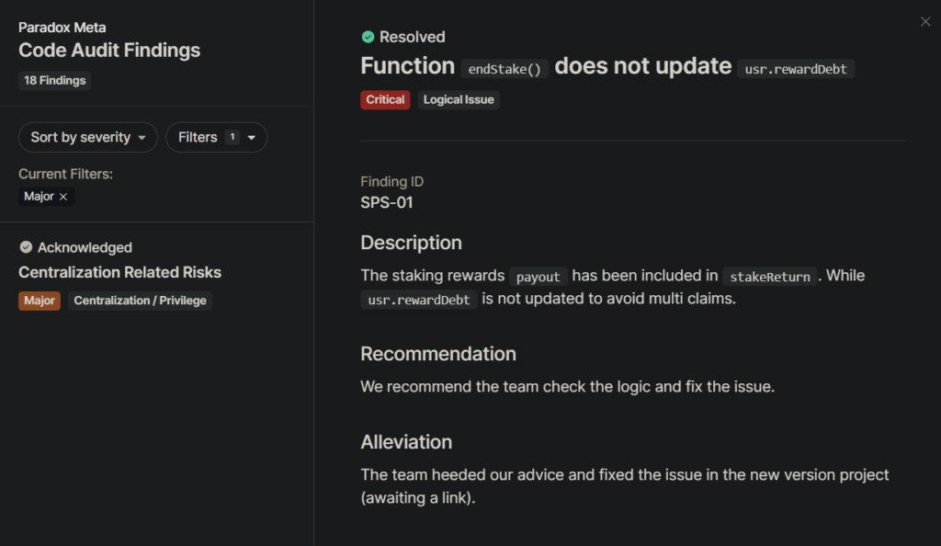This screenshot has width=941, height=546.
Task: Click the Filters dropdown arrow
Action: point(252,138)
